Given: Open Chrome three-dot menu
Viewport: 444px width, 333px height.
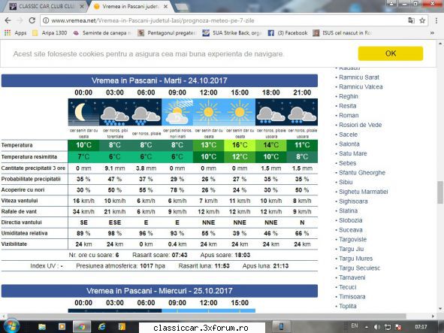Looking at the screenshot, I should pos(436,20).
